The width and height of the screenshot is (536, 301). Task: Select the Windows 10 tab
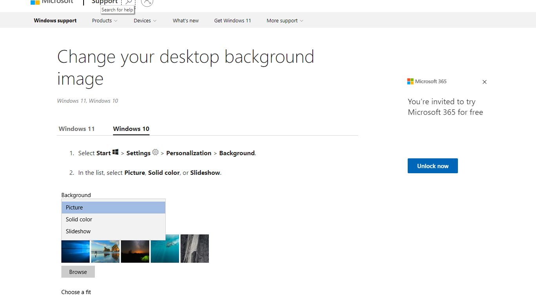pos(131,129)
